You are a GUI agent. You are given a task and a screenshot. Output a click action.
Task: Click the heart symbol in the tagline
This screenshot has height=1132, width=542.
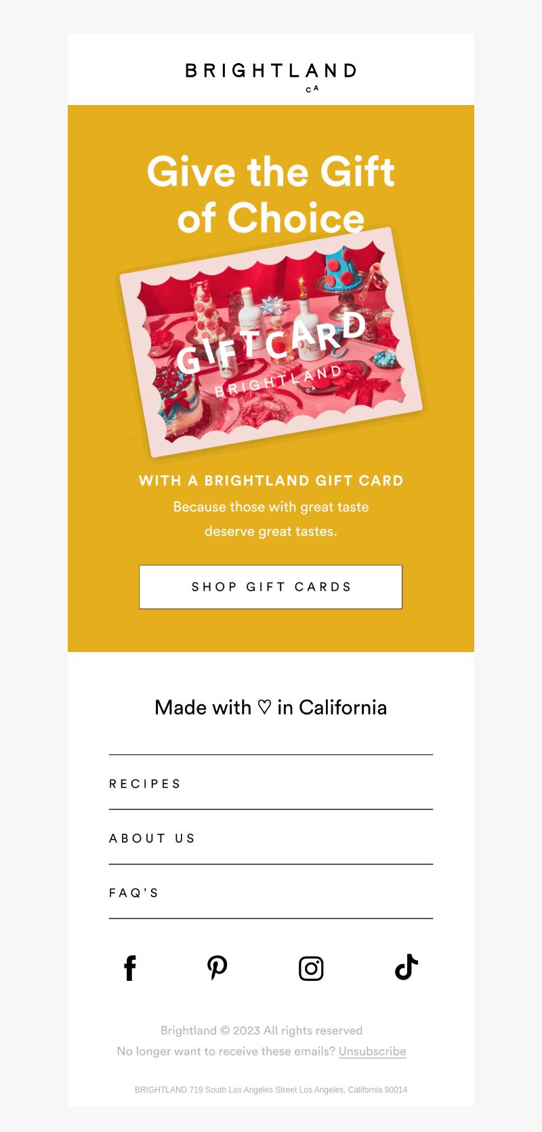[x=264, y=708]
